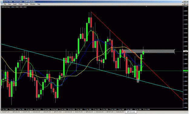Viewport: 189px width, 114px height.
Task: Switch to the GBPUSD,H4 chart tab
Action: pyautogui.click(x=89, y=112)
